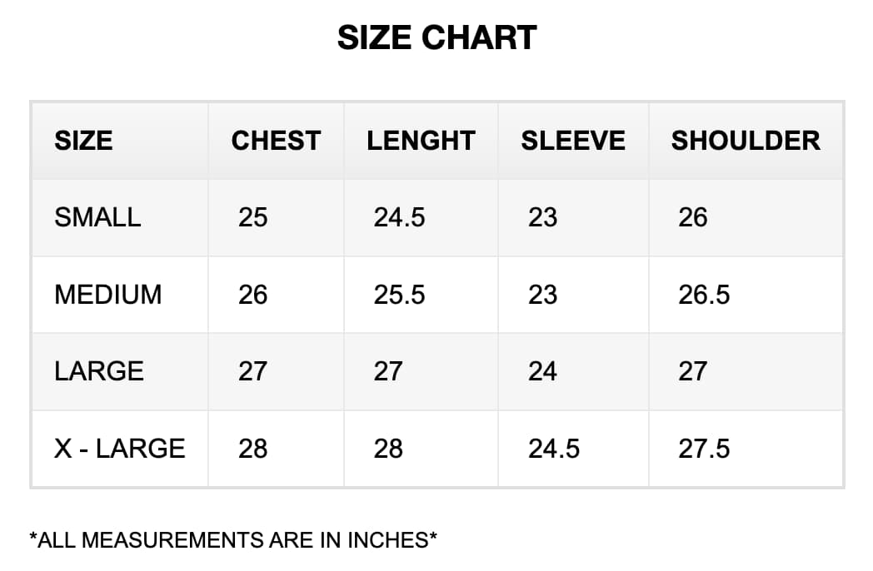Click the X - LARGE shoulder value 27.5
This screenshot has width=873, height=571.
704,449
